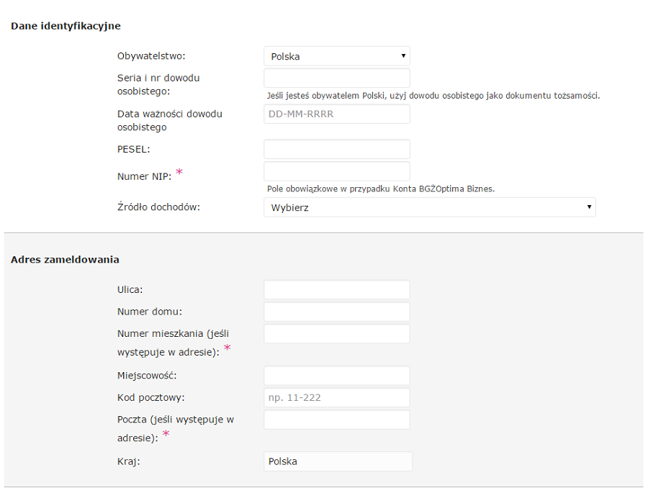Click the hint about dowodu osobistego as identity document
This screenshot has width=648, height=488.
tap(433, 96)
